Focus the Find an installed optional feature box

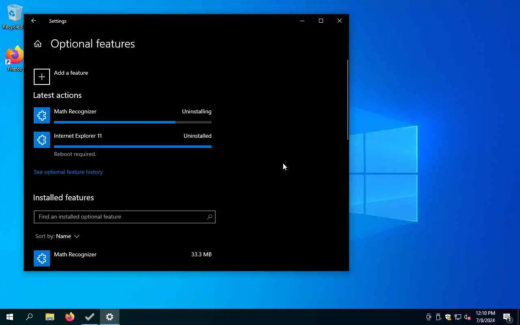125,217
